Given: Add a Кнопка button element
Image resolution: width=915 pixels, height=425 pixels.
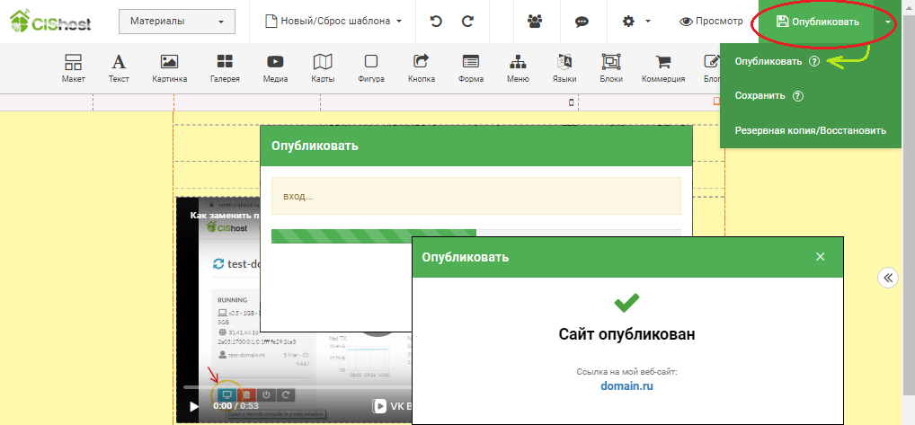Looking at the screenshot, I should click(421, 68).
